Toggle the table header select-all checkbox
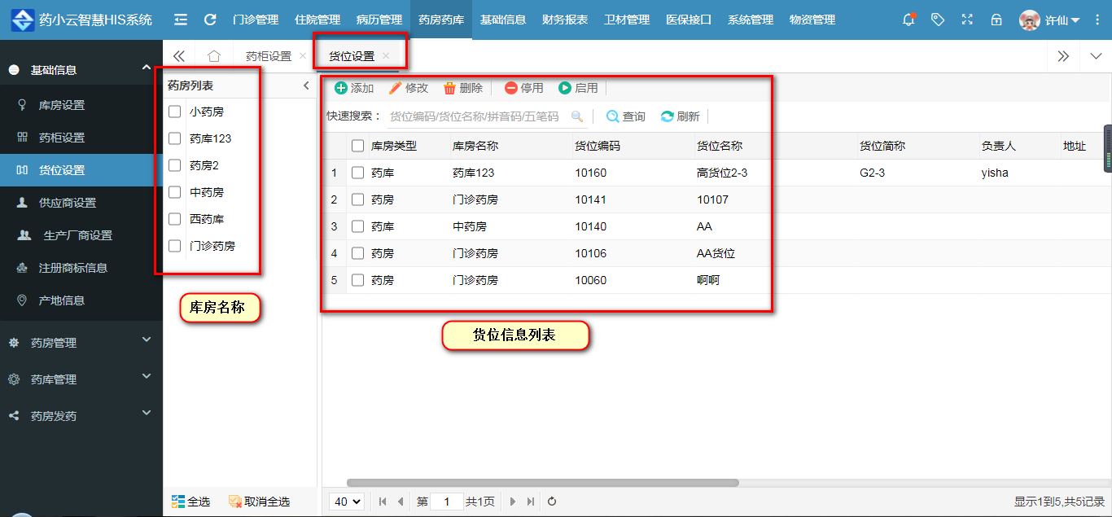1112x517 pixels. 357,146
